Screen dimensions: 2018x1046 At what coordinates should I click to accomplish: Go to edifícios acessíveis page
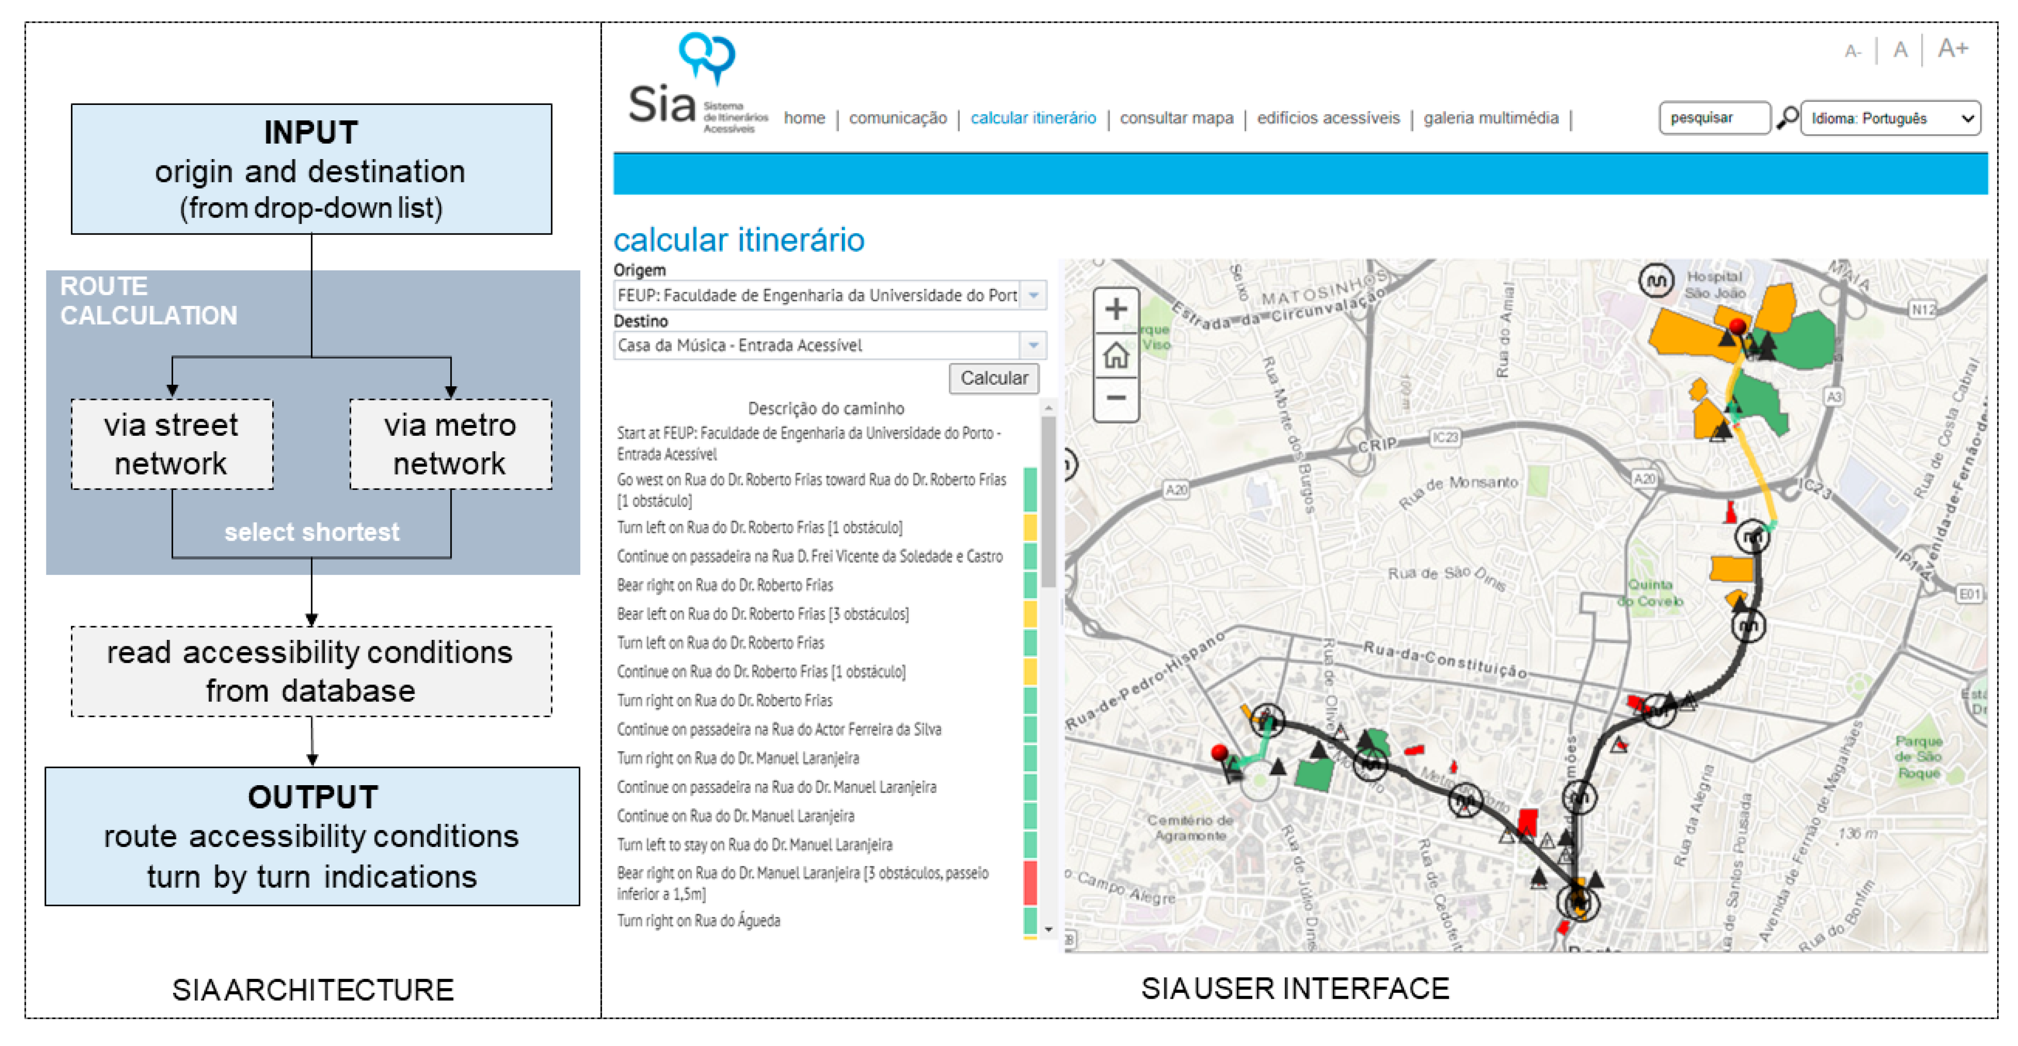pos(1328,118)
